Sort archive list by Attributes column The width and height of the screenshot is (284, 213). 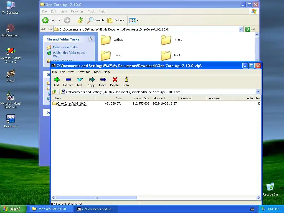tap(247, 98)
